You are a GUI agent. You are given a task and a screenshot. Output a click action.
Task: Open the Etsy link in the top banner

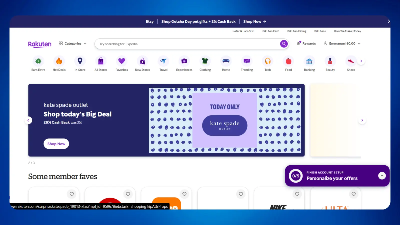[150, 21]
